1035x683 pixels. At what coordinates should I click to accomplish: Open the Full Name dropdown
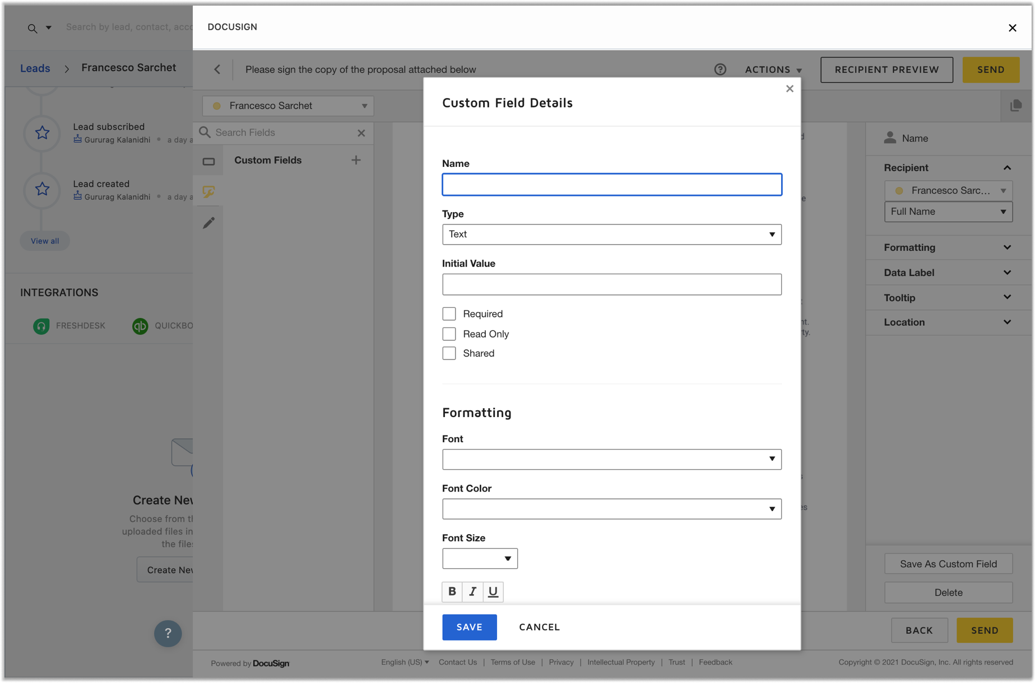point(948,212)
